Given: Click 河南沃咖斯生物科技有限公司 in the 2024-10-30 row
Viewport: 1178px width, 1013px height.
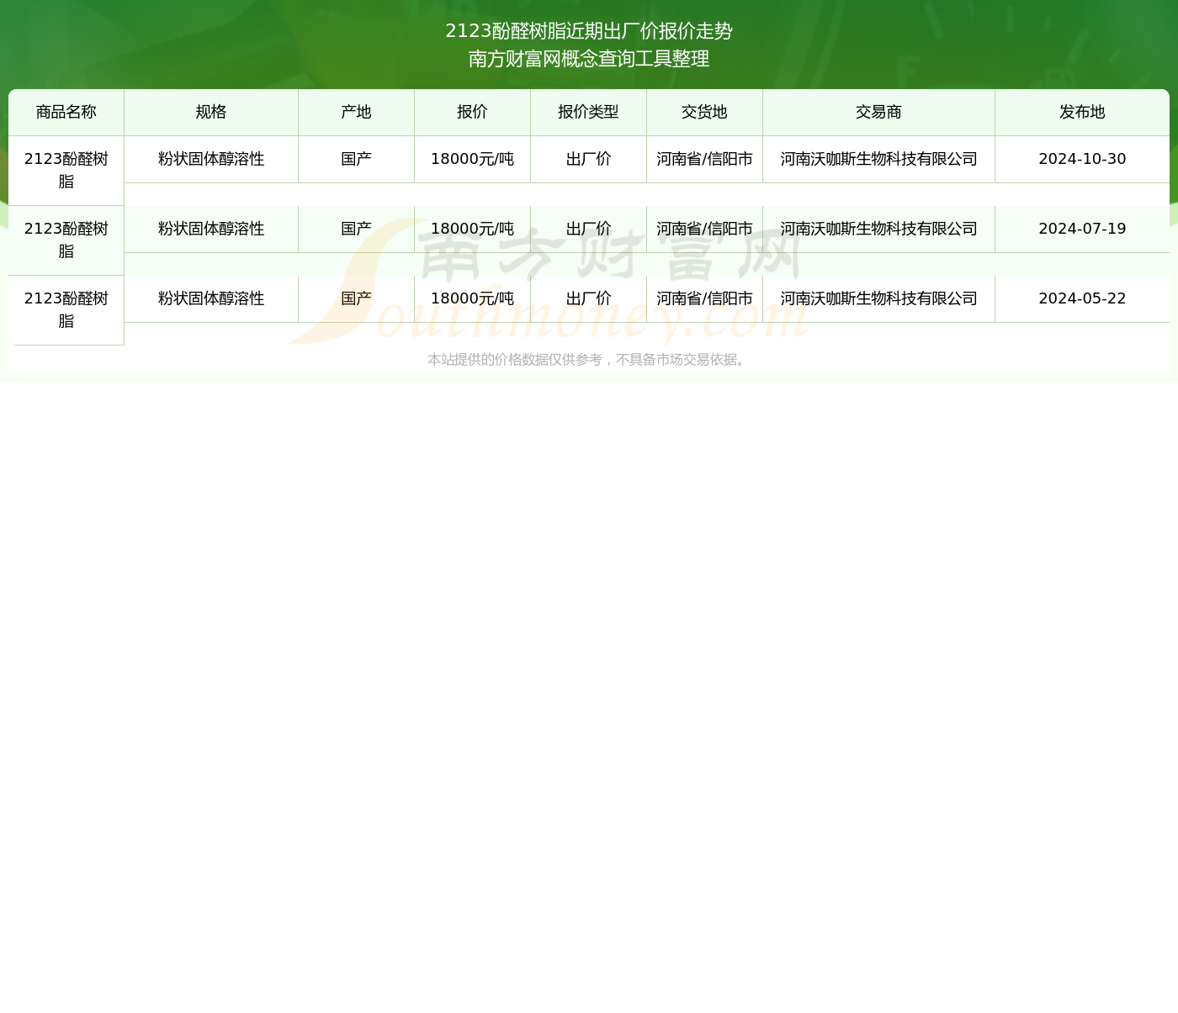Looking at the screenshot, I should pyautogui.click(x=878, y=159).
